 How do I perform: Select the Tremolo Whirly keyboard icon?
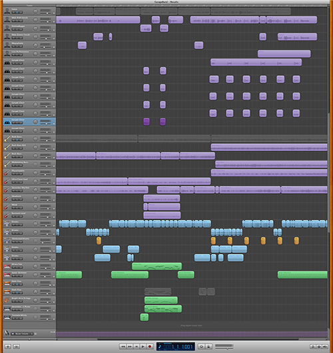(x=7, y=318)
